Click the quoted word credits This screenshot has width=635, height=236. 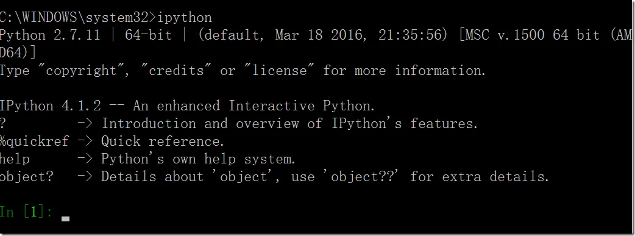pyautogui.click(x=176, y=71)
